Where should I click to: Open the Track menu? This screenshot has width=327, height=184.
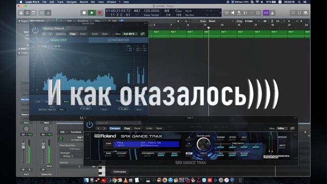pos(60,2)
